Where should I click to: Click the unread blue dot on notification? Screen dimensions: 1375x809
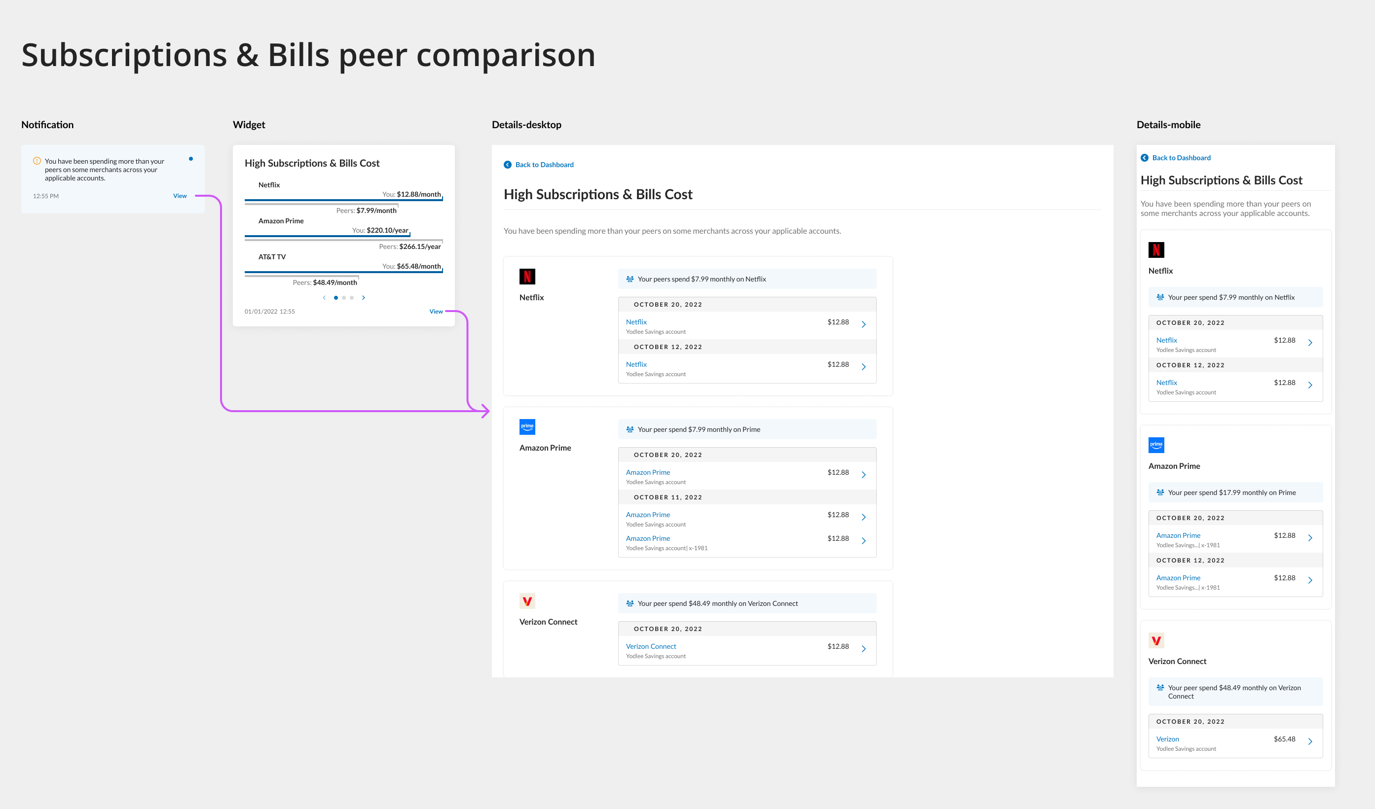[x=191, y=159]
